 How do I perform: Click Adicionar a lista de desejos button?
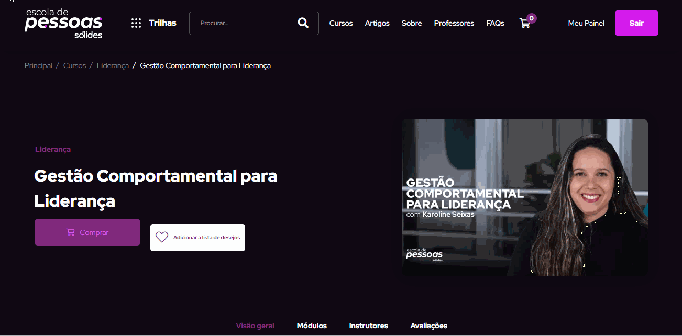[x=197, y=238]
